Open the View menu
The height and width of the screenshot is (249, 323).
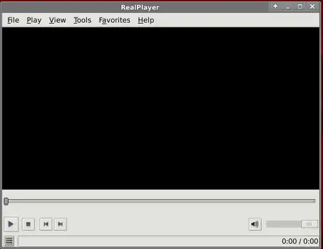click(x=57, y=20)
